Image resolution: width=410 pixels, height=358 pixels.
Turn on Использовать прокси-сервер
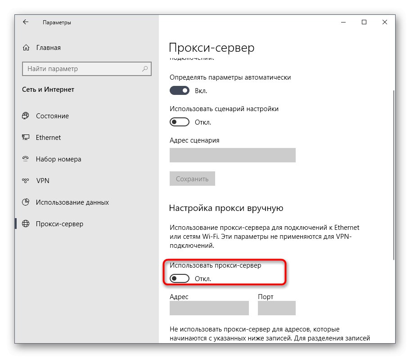(179, 278)
